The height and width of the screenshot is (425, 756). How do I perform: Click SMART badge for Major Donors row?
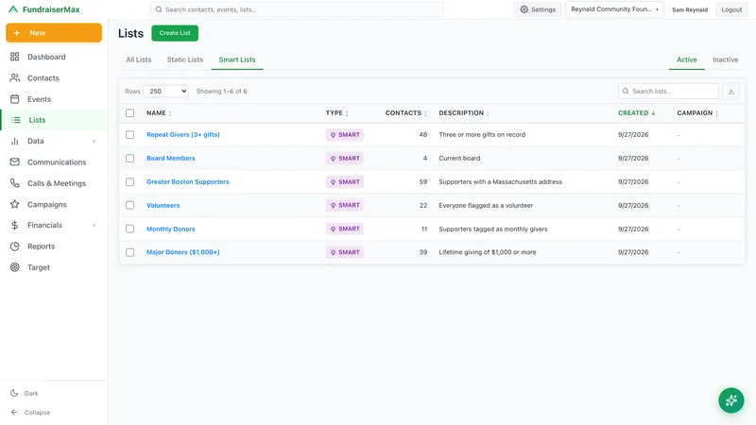click(x=345, y=252)
